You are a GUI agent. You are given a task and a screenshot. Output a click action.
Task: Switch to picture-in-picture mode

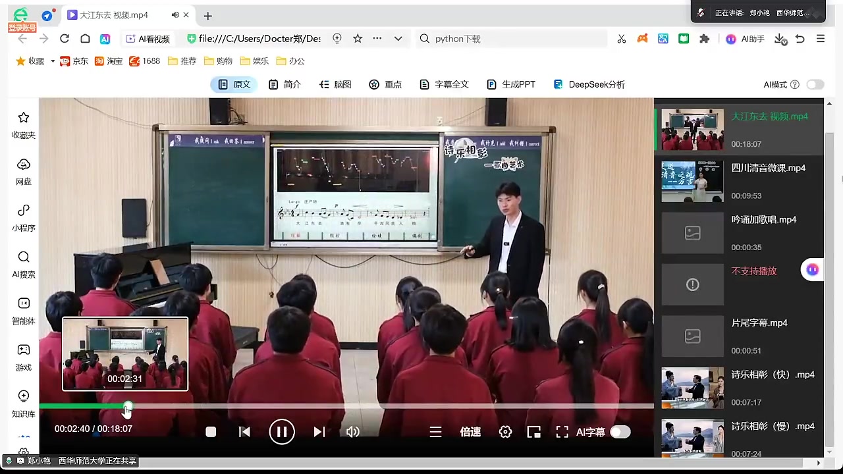pyautogui.click(x=533, y=432)
